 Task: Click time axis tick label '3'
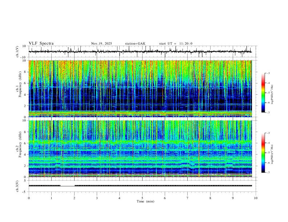(x=97, y=198)
